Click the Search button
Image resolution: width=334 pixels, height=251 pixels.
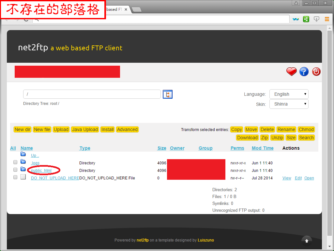(306, 138)
